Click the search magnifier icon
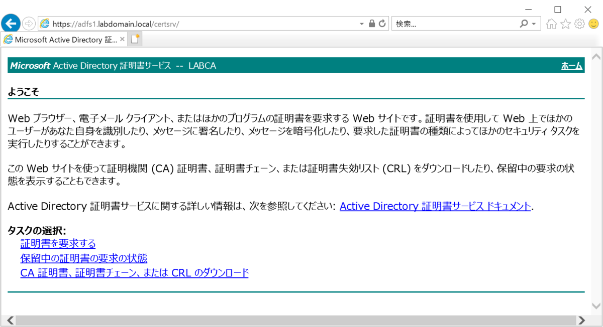The width and height of the screenshot is (603, 327). coord(524,24)
